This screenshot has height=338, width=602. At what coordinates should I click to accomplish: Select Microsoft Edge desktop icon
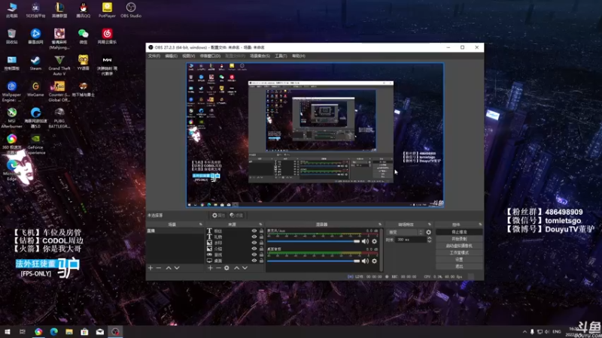click(11, 171)
